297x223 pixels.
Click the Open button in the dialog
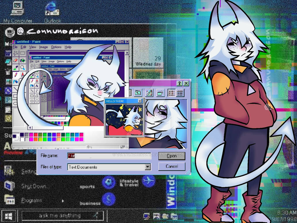click(x=172, y=156)
